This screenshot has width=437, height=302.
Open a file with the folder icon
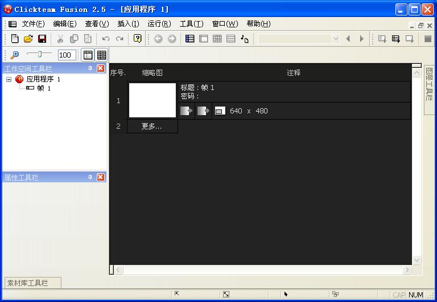[28, 39]
